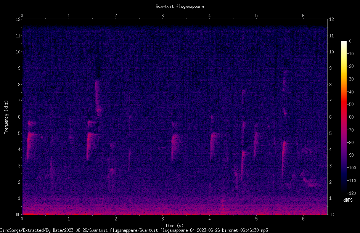Screen dimensions: 360x233
Task: Click the file path text ending in 06:46:30.mp3
Action: tap(134, 230)
